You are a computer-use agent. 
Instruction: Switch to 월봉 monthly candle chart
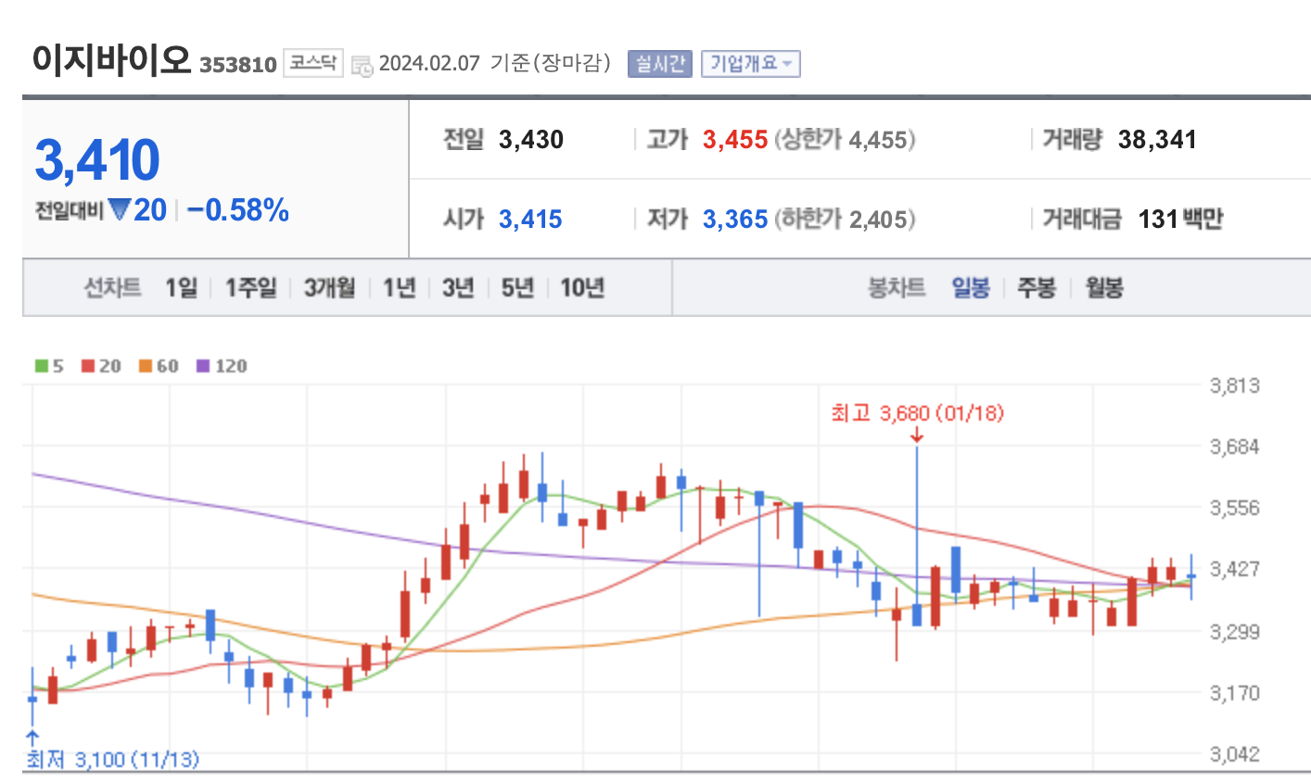[1104, 288]
